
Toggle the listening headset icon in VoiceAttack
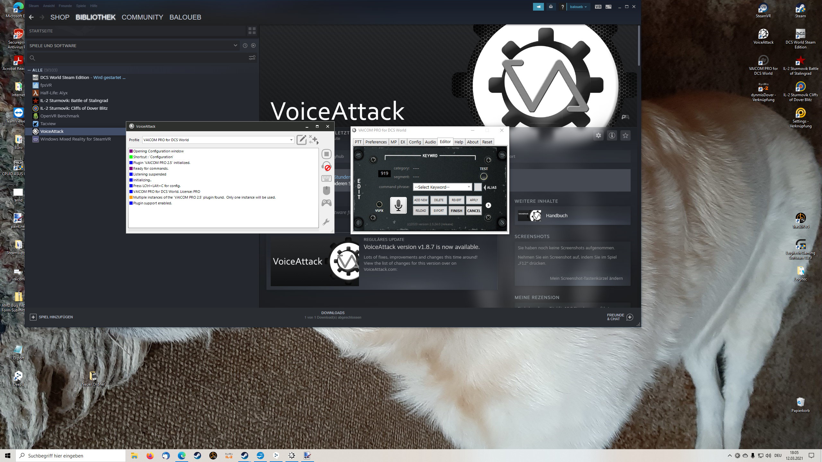click(327, 167)
